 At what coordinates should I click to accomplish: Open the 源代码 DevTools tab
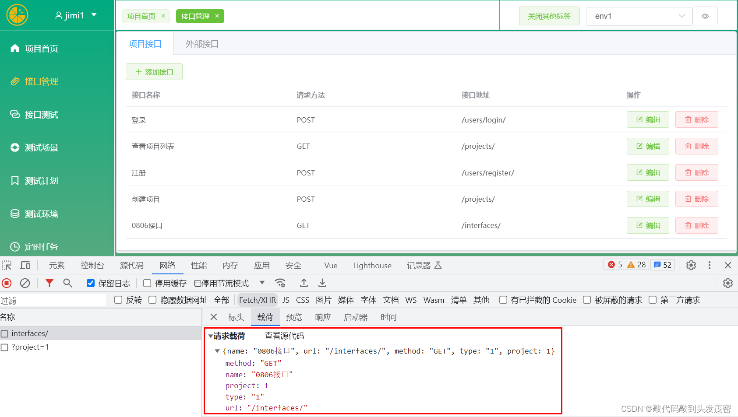[x=132, y=265]
